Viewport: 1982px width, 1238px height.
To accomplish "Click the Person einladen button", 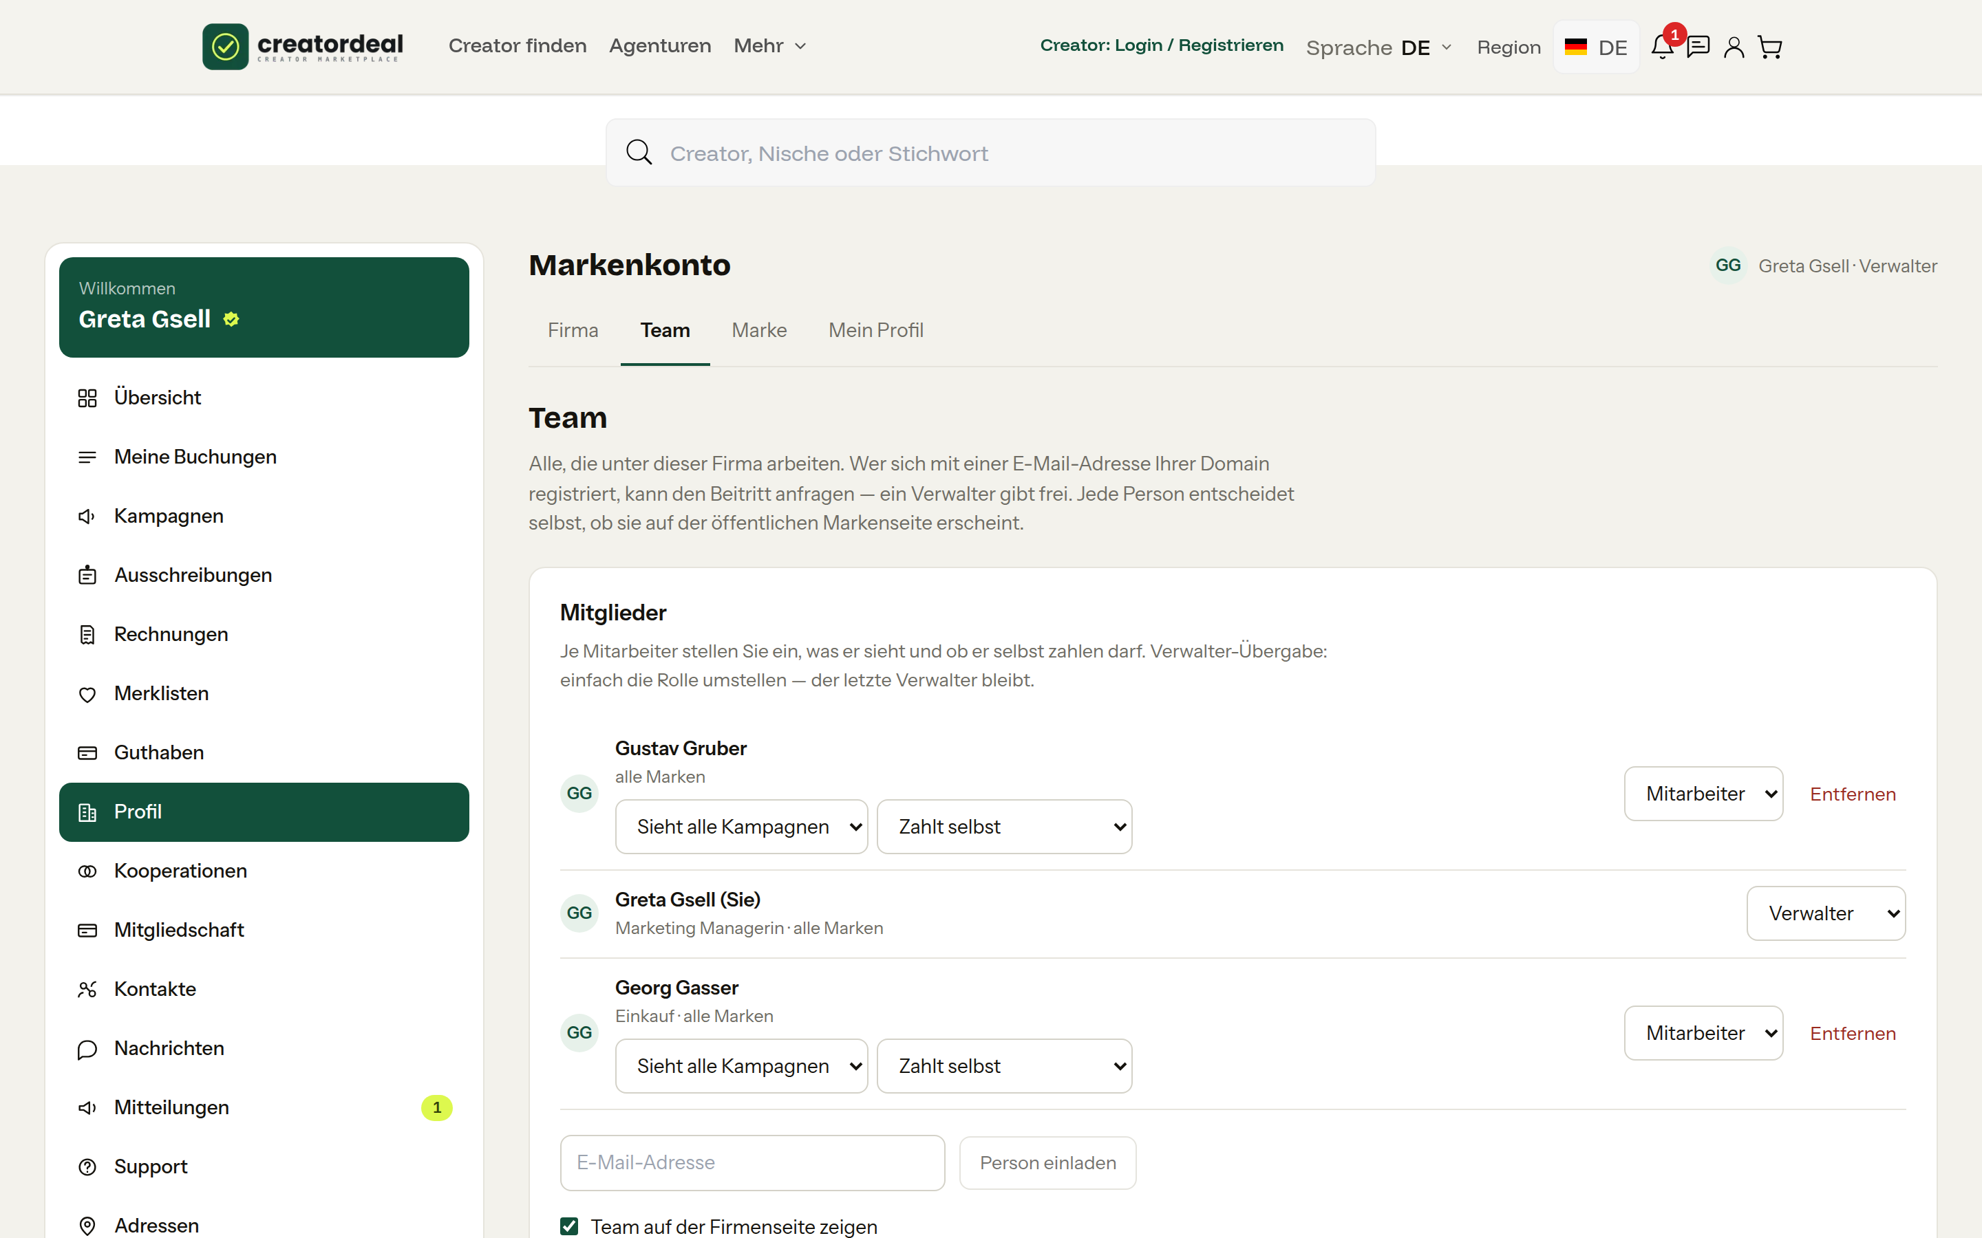I will pos(1047,1162).
